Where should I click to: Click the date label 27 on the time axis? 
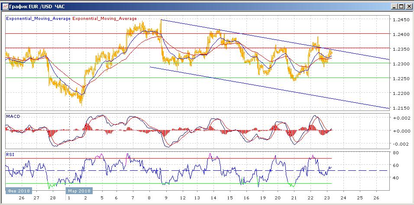36,198
